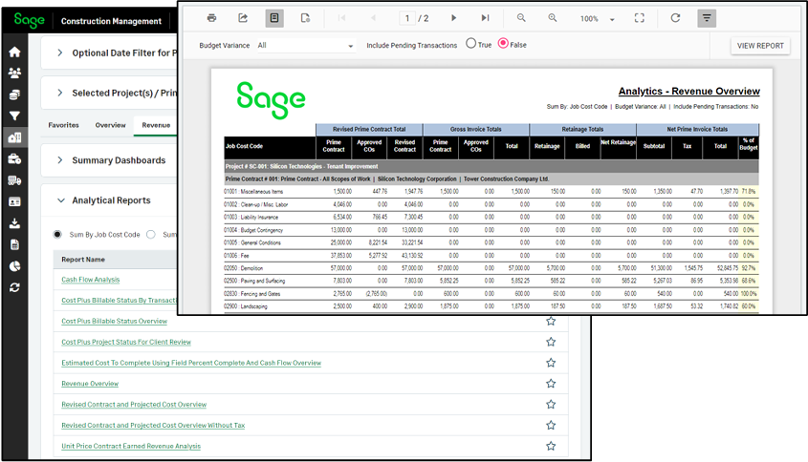Open the coins/financials sidebar icon
This screenshot has width=808, height=462.
tap(14, 94)
